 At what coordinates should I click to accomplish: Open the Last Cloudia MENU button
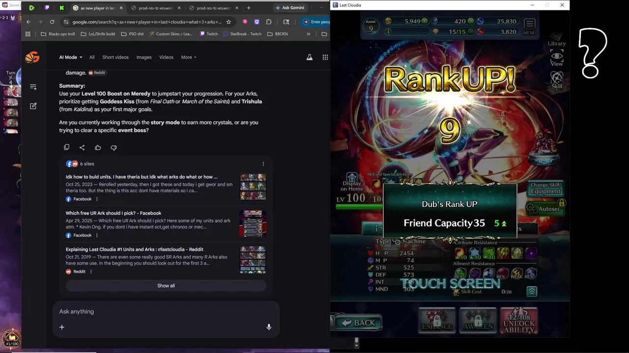click(529, 26)
